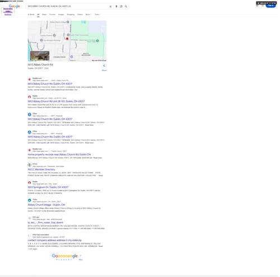The height and width of the screenshot is (277, 280).
Task: Select the green public park map marker
Action: click(97, 40)
